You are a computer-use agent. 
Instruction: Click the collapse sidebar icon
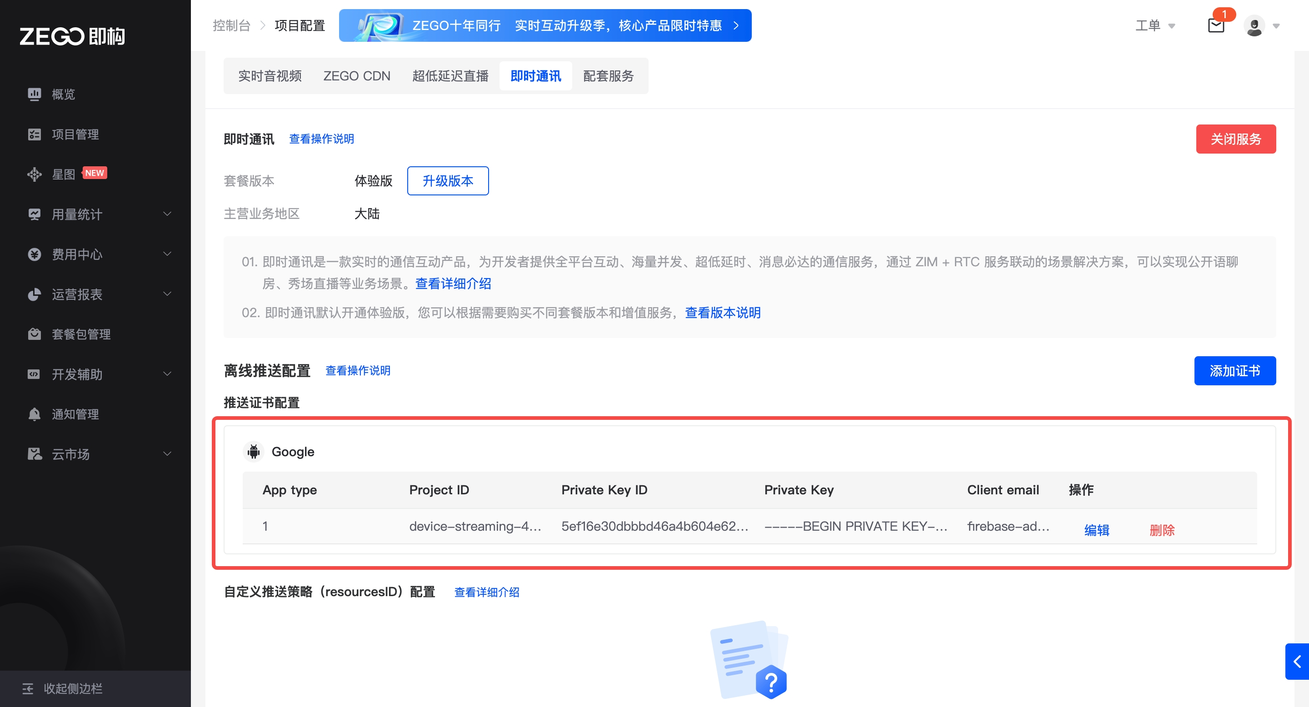[x=27, y=689]
